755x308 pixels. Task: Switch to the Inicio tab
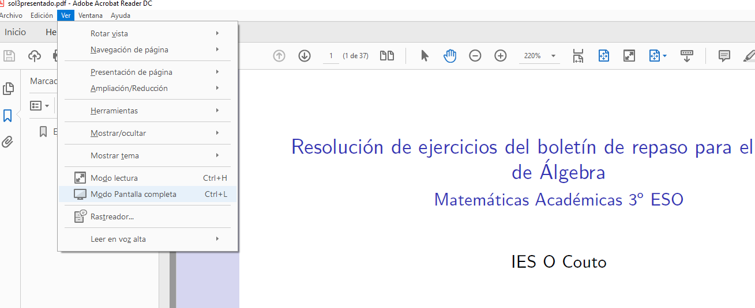16,32
